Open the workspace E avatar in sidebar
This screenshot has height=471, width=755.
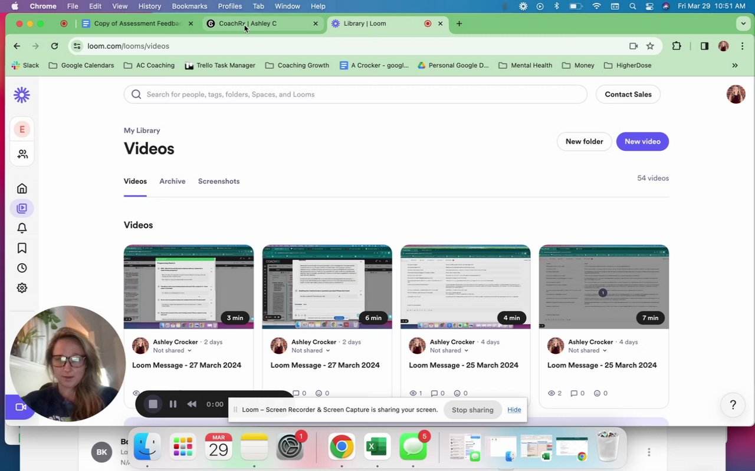point(22,130)
